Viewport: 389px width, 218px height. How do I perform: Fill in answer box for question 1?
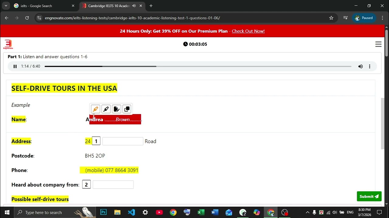pos(123,141)
